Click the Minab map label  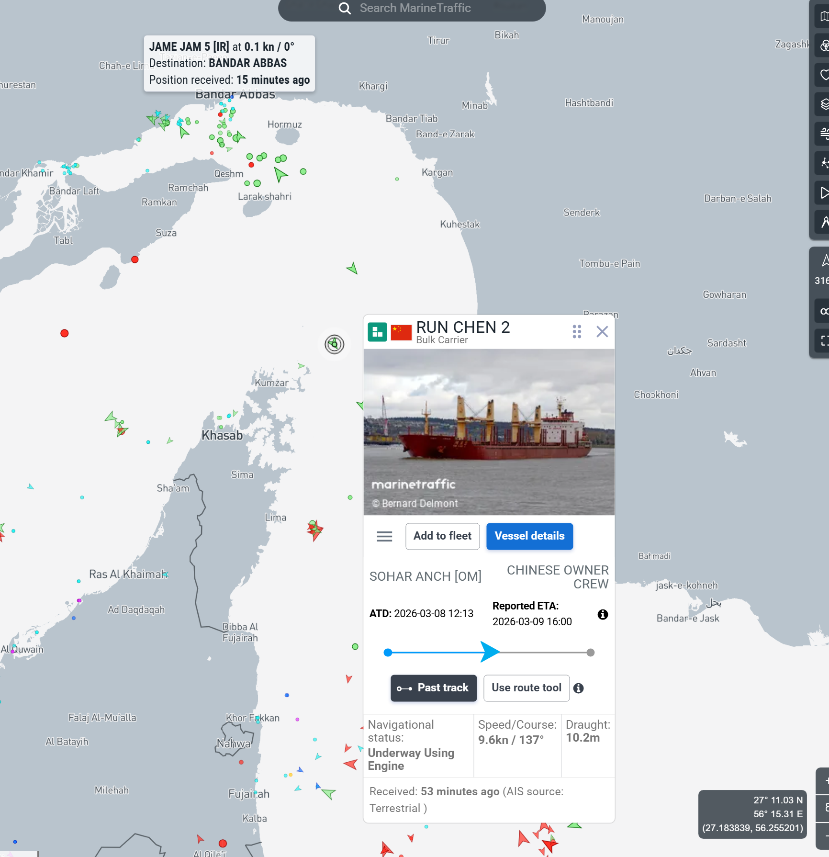tap(474, 105)
